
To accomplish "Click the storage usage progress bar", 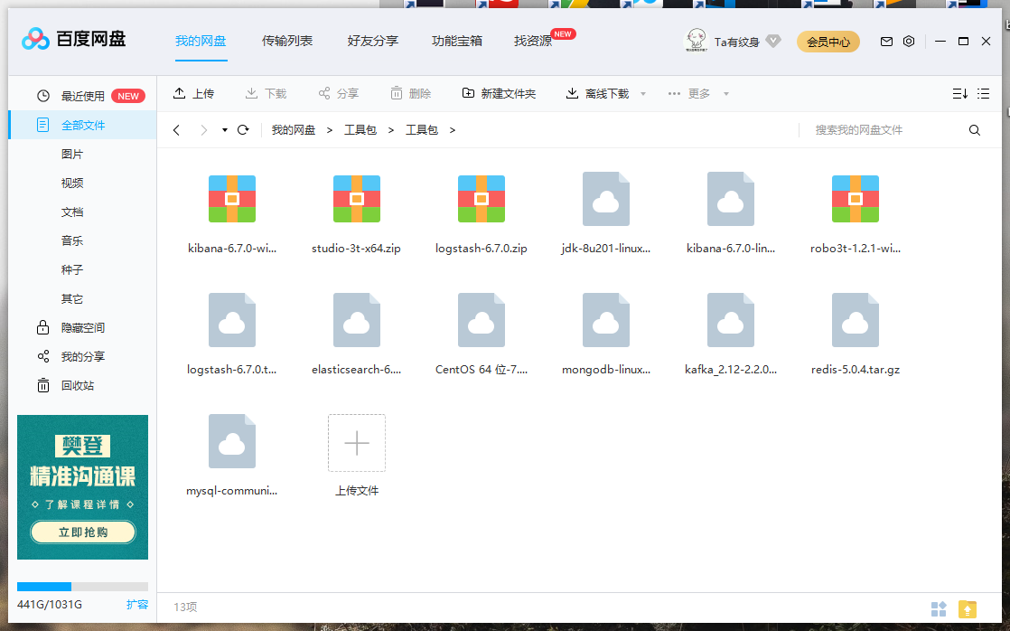I will (x=82, y=587).
